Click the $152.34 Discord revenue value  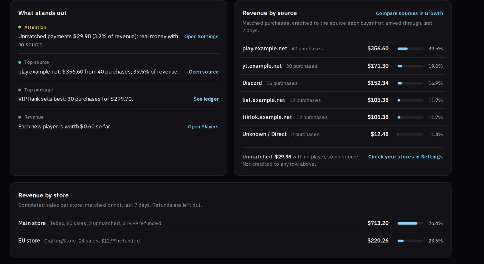click(378, 83)
